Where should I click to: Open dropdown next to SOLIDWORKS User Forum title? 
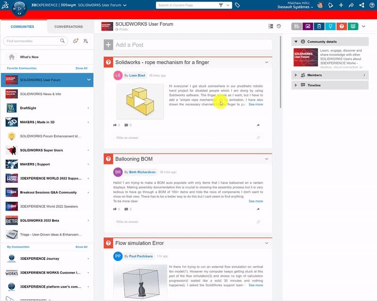coord(125,5)
